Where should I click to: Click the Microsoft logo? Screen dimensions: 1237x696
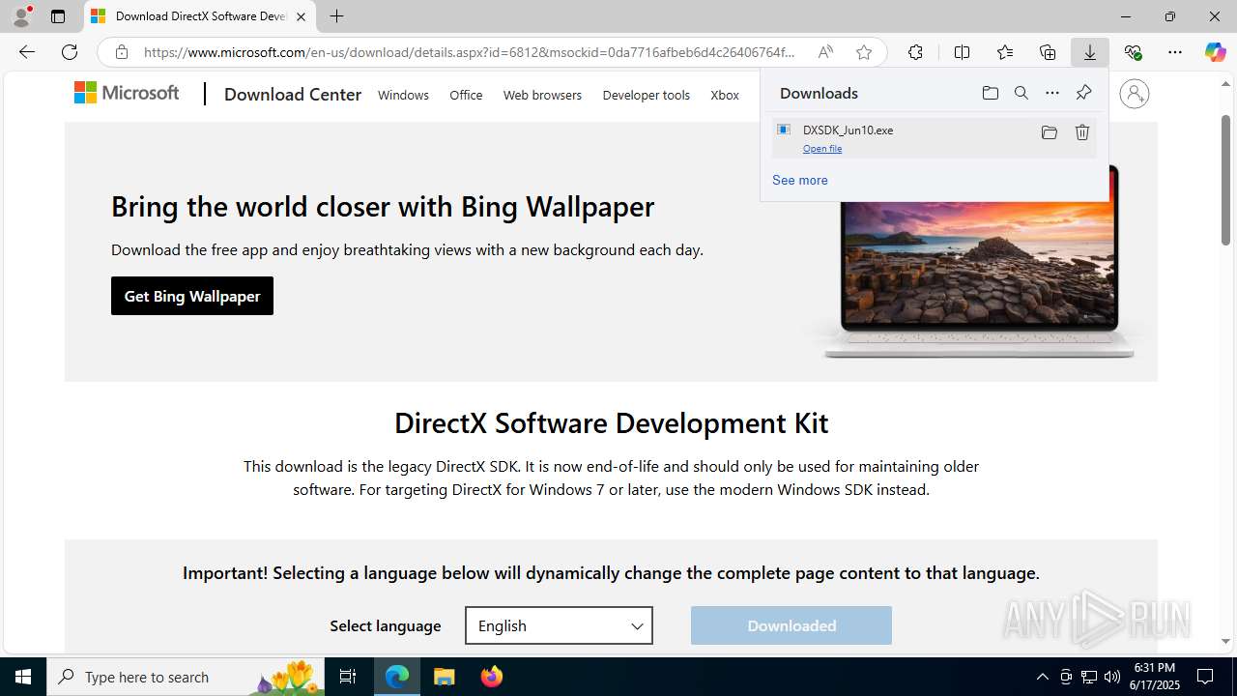127,93
